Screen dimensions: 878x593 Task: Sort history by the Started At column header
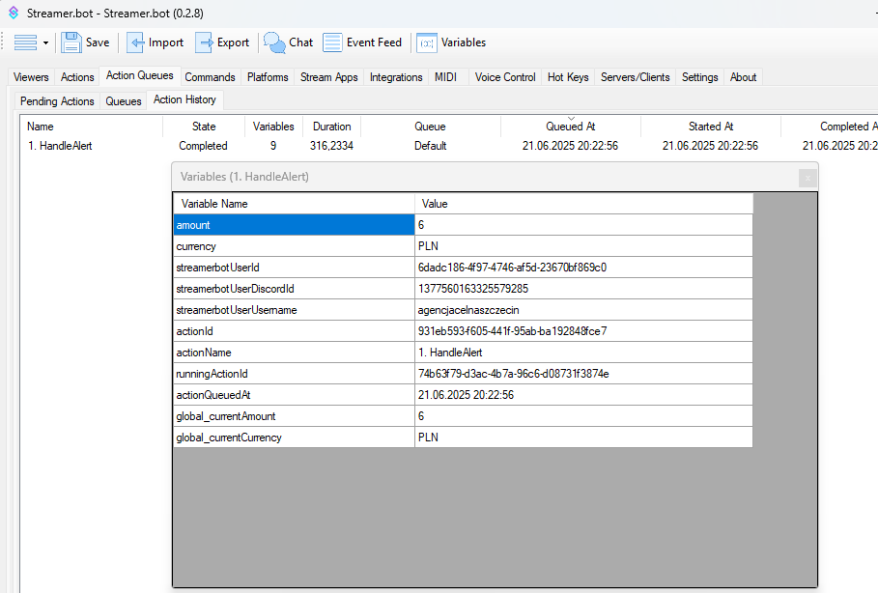(x=711, y=127)
